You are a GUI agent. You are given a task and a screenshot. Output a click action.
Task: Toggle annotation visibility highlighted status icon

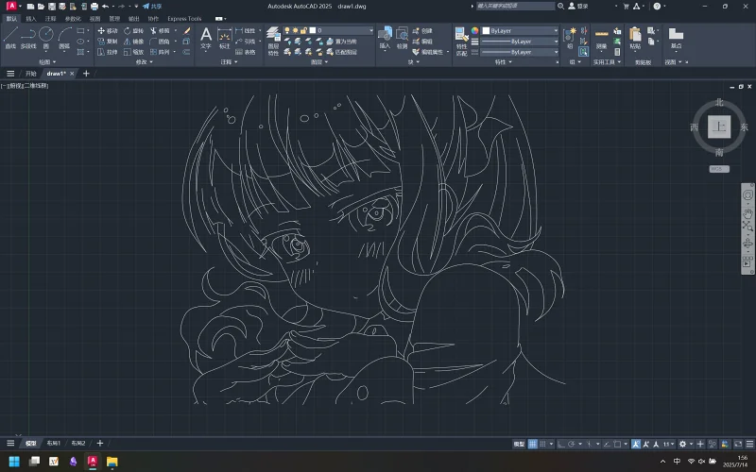[636, 444]
